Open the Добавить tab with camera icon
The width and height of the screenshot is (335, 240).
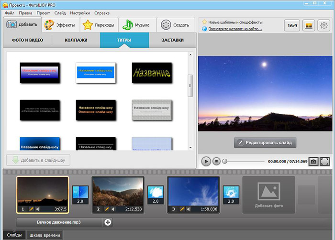pyautogui.click(x=22, y=24)
